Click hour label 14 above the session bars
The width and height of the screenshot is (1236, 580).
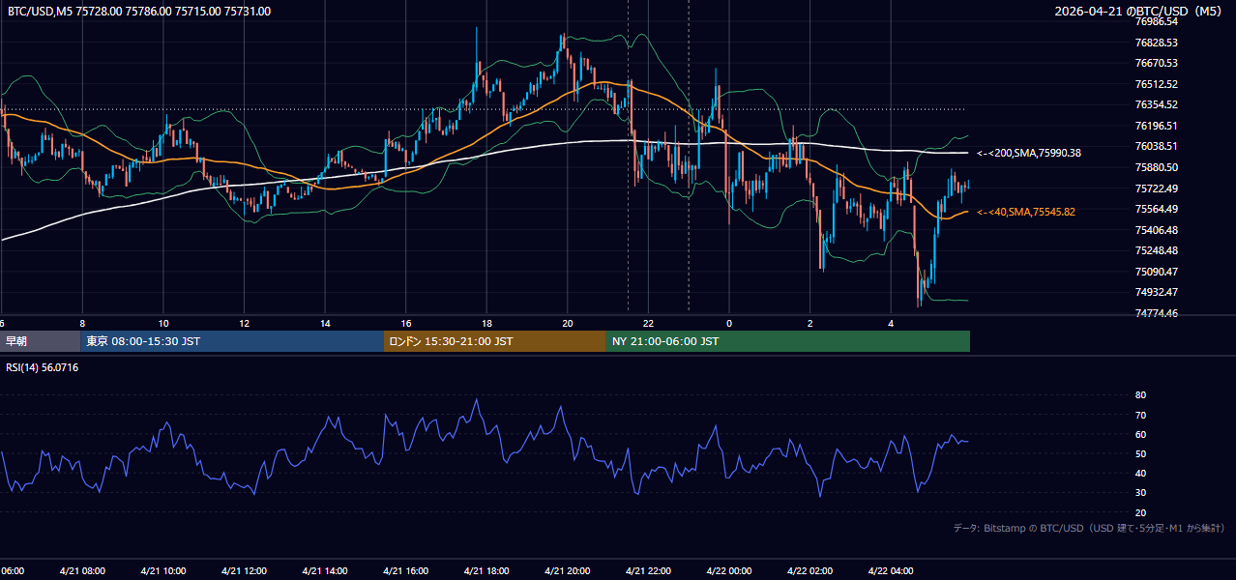pos(326,323)
